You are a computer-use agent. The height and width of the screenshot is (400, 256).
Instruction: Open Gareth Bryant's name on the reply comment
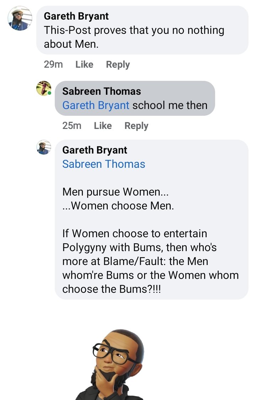pyautogui.click(x=95, y=150)
